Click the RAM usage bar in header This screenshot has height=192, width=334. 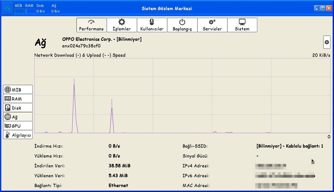tap(30, 11)
